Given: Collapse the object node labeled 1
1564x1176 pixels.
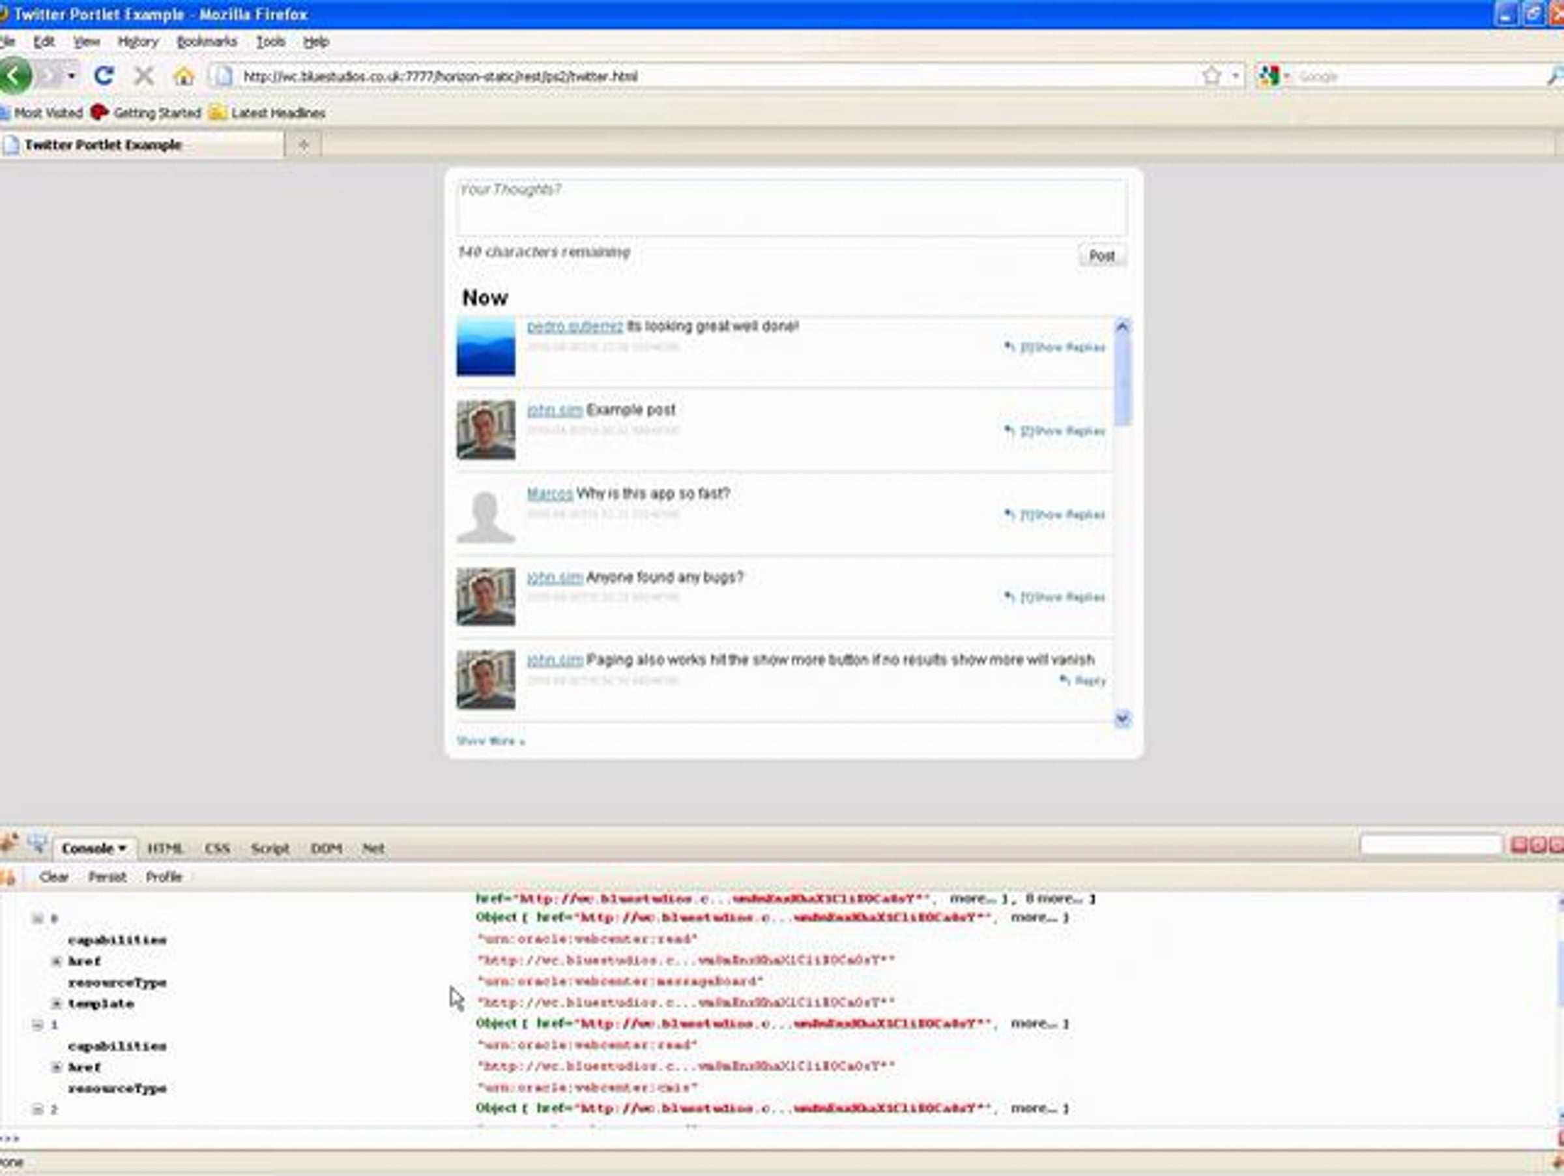Looking at the screenshot, I should (38, 1025).
